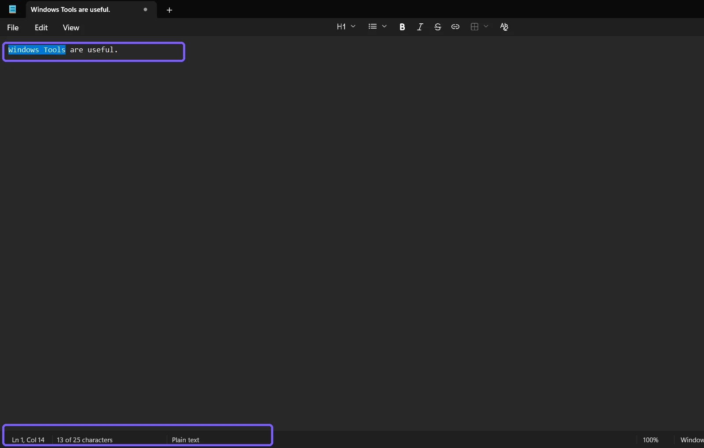Insert a link with the link icon
This screenshot has width=704, height=448.
coord(455,27)
